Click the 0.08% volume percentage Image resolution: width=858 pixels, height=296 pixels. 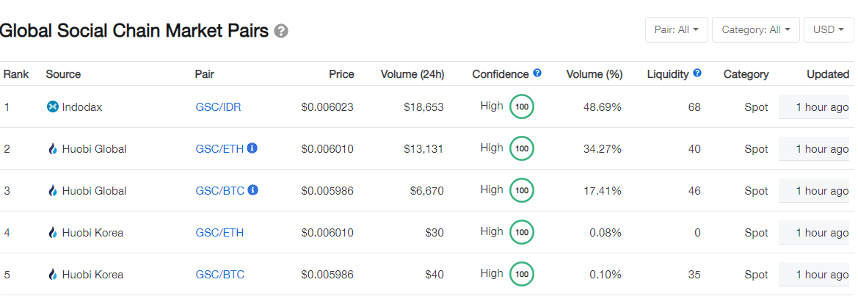click(x=606, y=233)
